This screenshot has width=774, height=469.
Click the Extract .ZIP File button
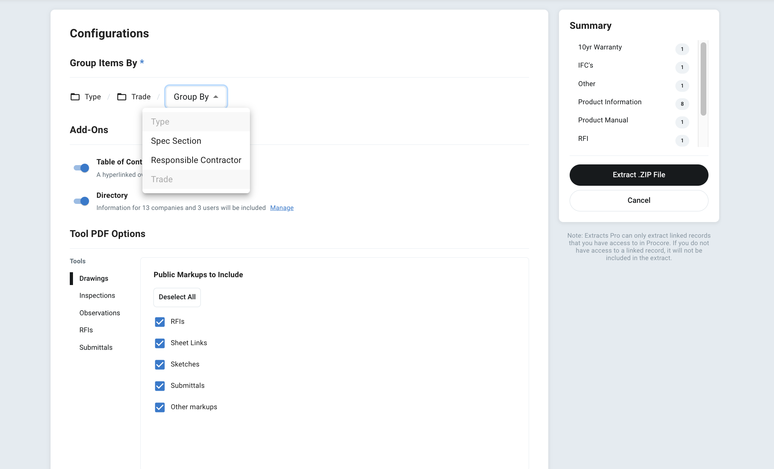639,175
